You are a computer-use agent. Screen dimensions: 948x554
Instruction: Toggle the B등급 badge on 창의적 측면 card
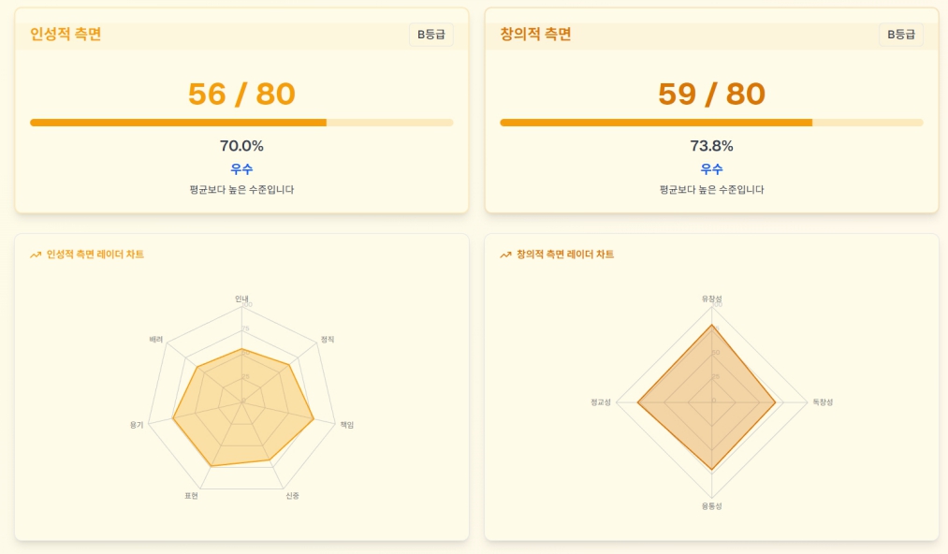(900, 35)
